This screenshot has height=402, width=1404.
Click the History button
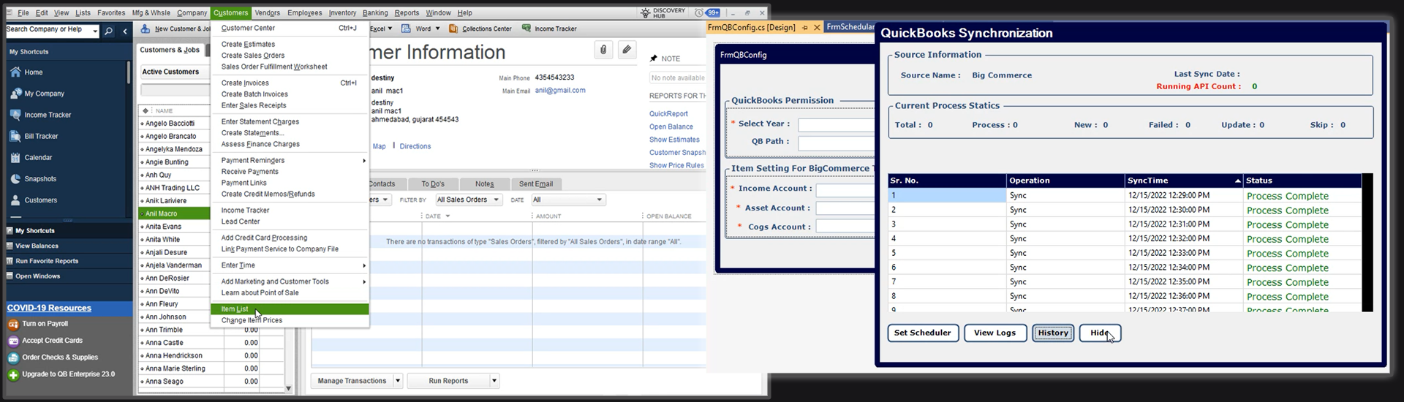coord(1053,333)
